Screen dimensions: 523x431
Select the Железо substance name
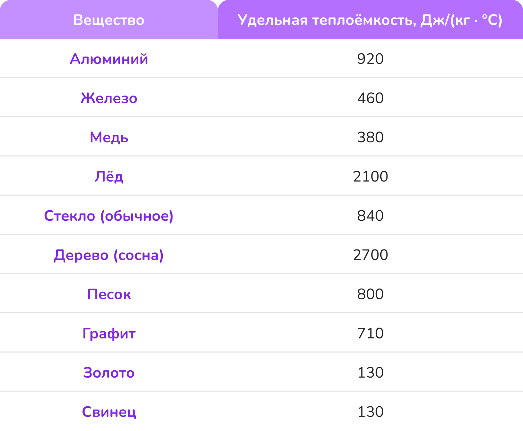[x=109, y=98]
